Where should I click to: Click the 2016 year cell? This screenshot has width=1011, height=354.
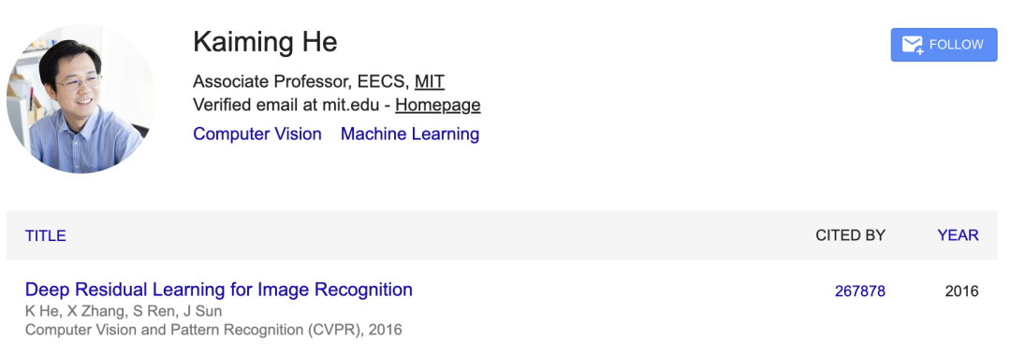962,291
